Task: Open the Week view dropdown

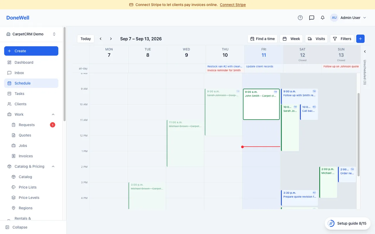Action: point(291,39)
